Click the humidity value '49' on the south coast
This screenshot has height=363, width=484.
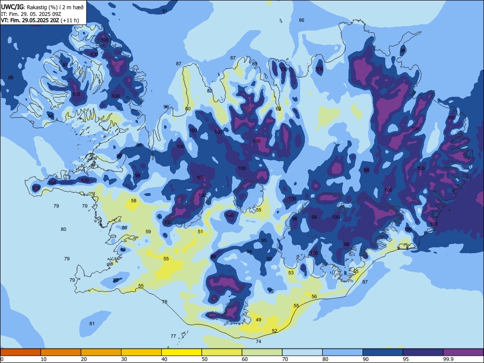(258, 319)
